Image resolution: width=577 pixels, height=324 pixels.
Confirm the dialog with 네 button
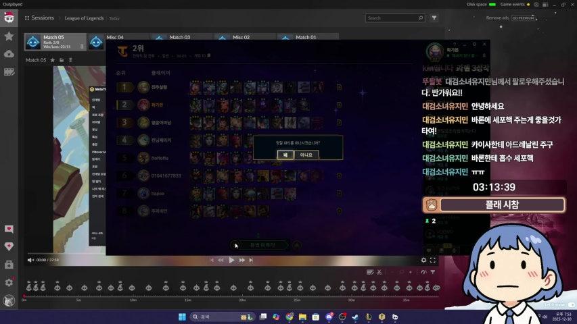(285, 155)
